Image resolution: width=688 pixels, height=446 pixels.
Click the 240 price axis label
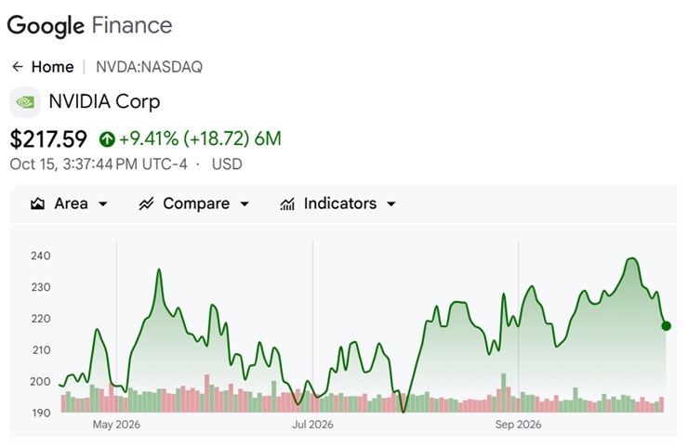coord(40,256)
